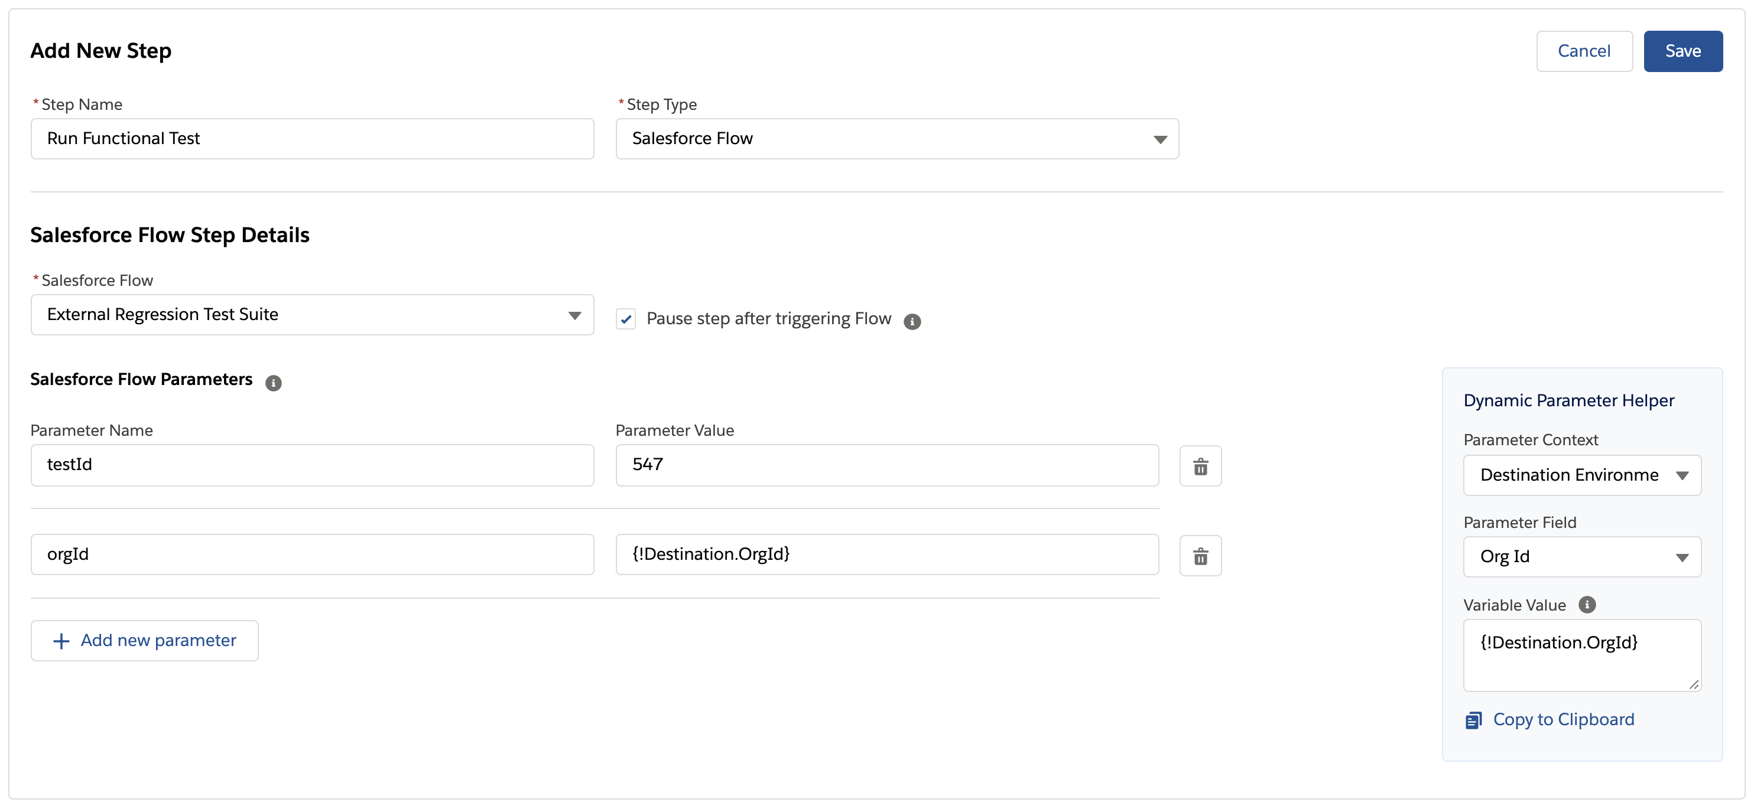Select the parameter value 547
Screen dimensions: 1754x809
pyautogui.click(x=886, y=465)
